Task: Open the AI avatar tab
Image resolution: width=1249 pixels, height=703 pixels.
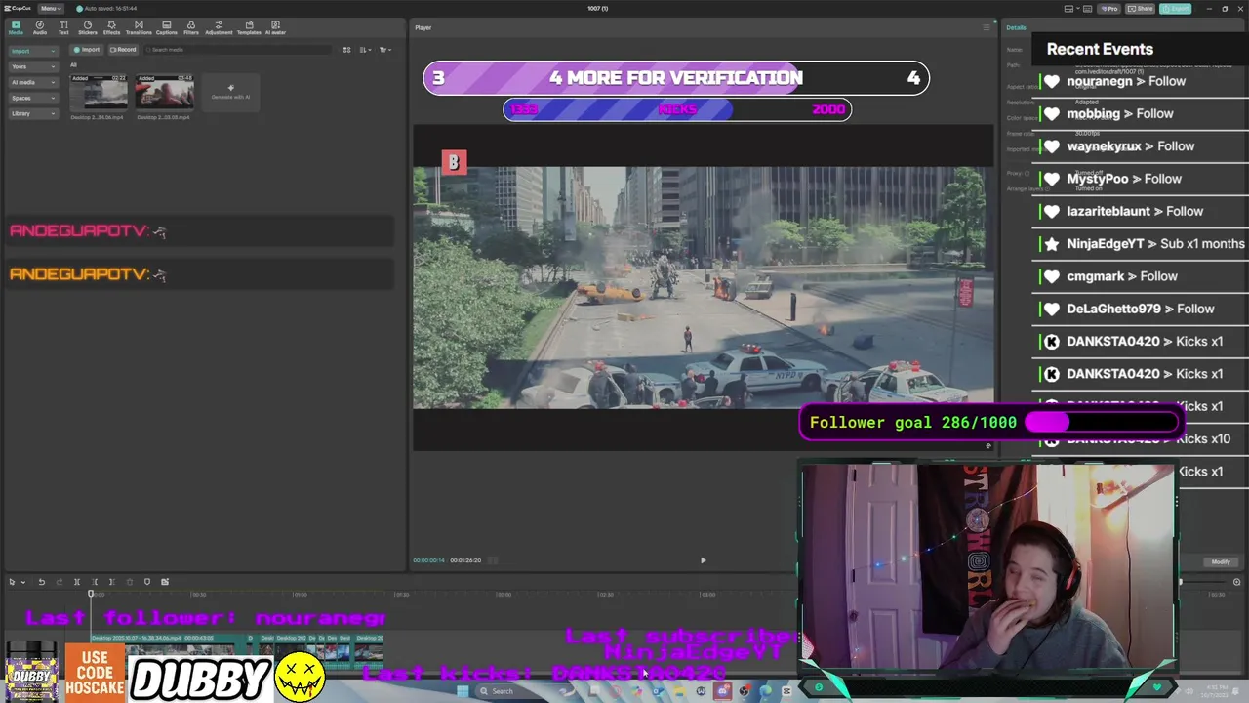Action: tap(276, 27)
